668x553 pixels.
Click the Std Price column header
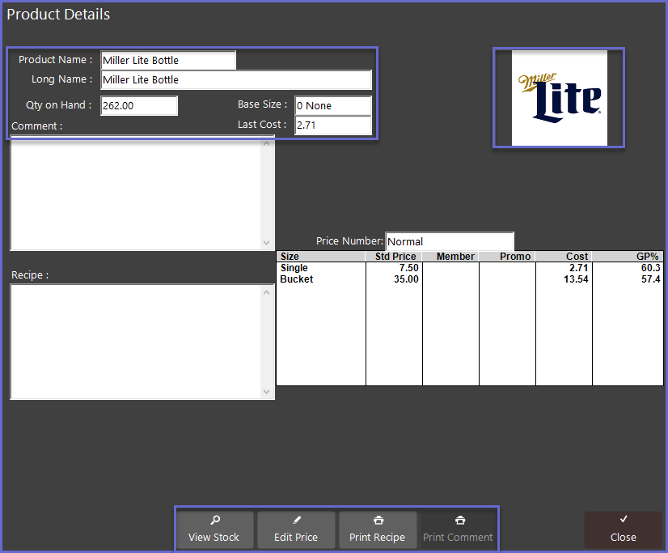pos(395,257)
